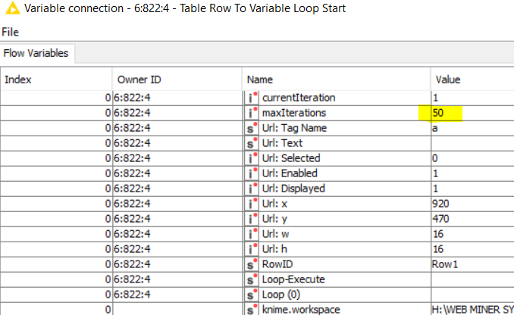Select the Loop-Execute variable name

pyautogui.click(x=293, y=279)
